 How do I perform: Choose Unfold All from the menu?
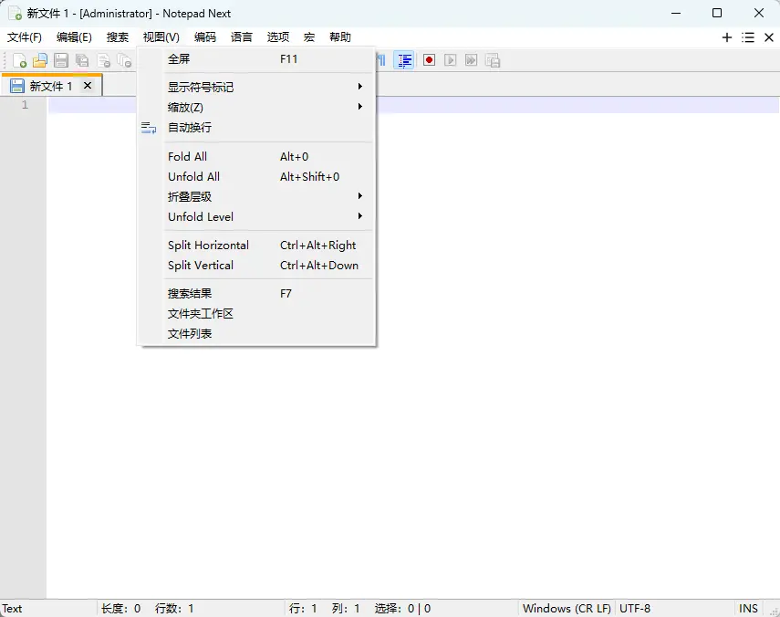pyautogui.click(x=256, y=177)
